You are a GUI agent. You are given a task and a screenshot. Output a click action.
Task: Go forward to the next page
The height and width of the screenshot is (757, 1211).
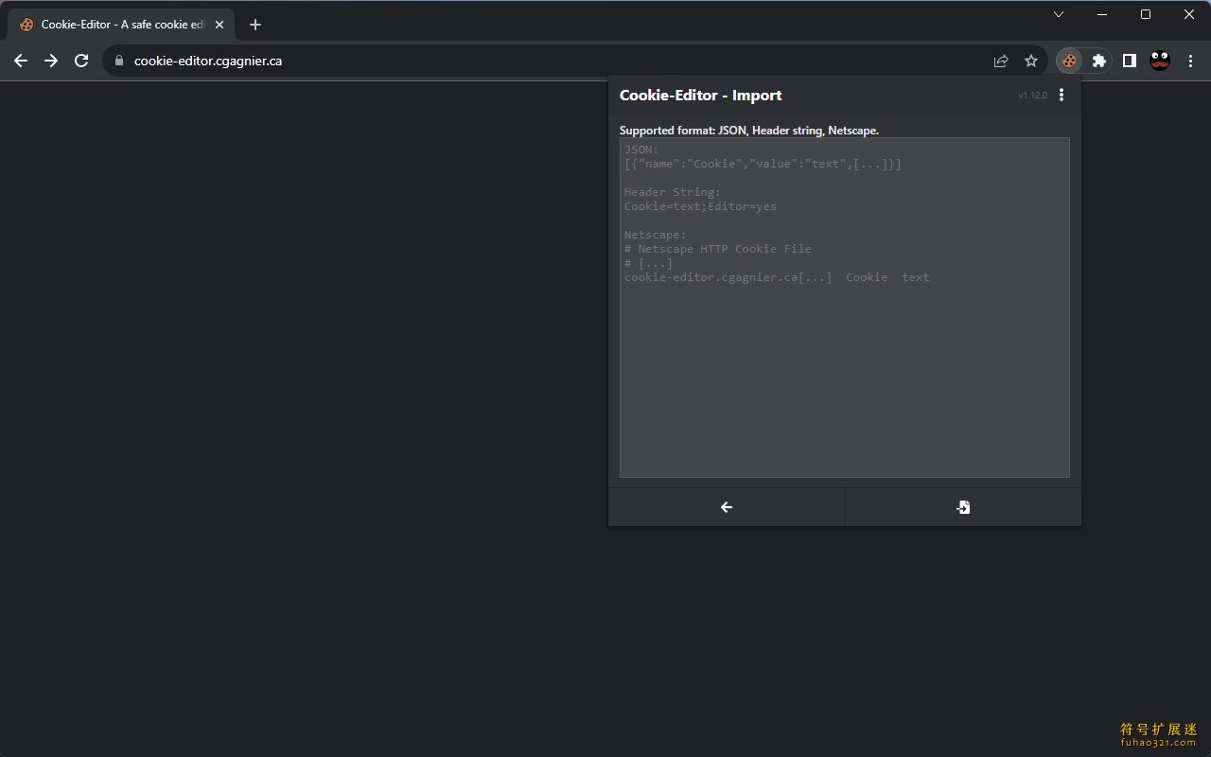point(51,61)
